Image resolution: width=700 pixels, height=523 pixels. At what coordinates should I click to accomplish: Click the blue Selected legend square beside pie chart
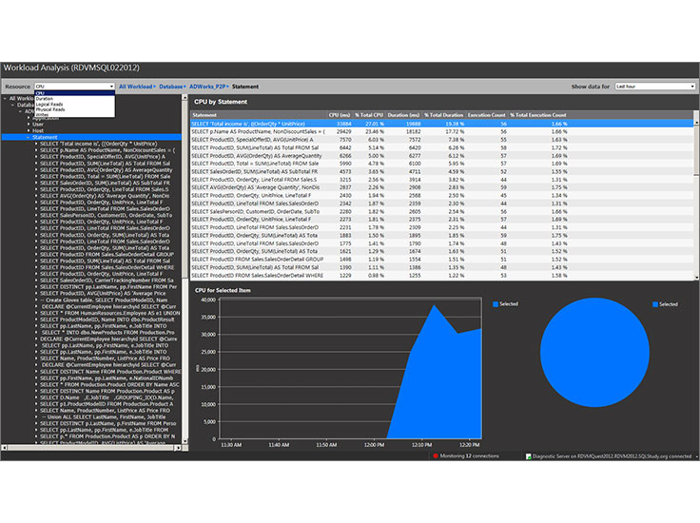656,304
